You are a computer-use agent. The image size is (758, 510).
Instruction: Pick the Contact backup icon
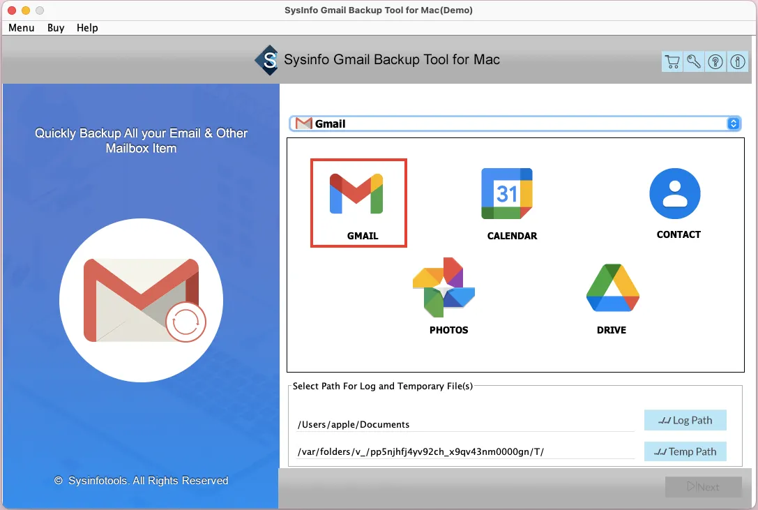pos(675,193)
